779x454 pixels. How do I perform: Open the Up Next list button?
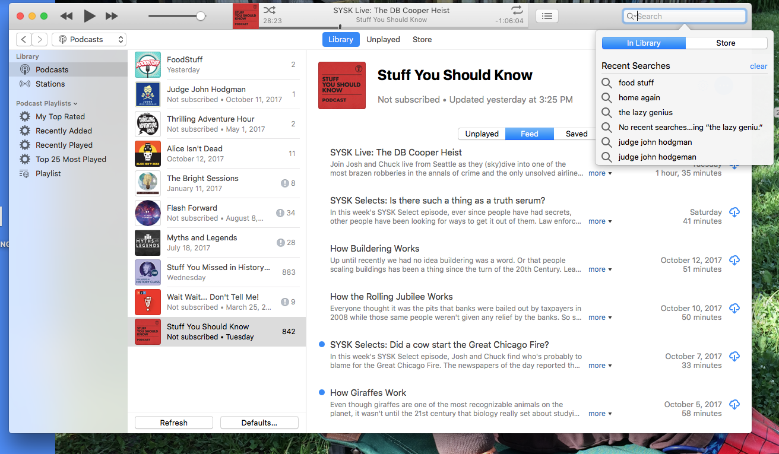coord(547,16)
